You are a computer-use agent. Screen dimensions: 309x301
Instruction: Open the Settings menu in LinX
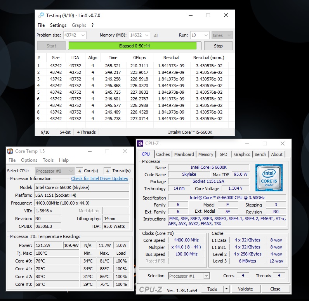coord(58,25)
